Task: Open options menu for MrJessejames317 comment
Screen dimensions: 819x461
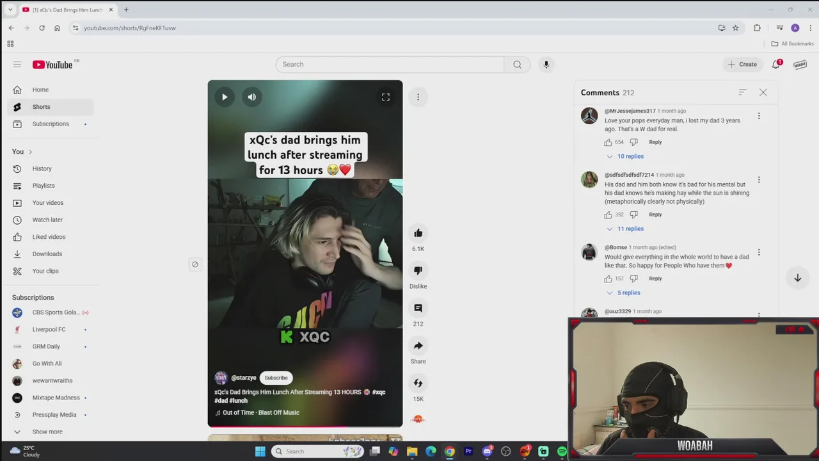Action: point(759,116)
